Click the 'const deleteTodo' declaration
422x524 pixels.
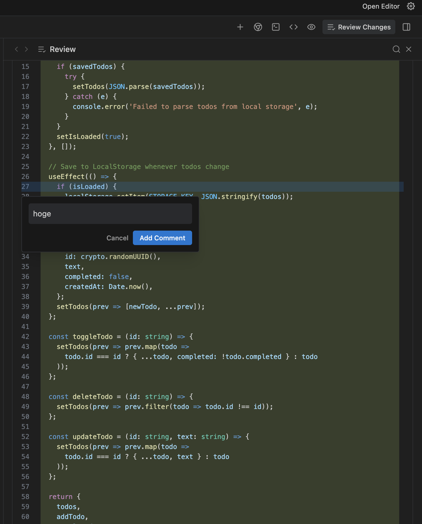tap(121, 397)
